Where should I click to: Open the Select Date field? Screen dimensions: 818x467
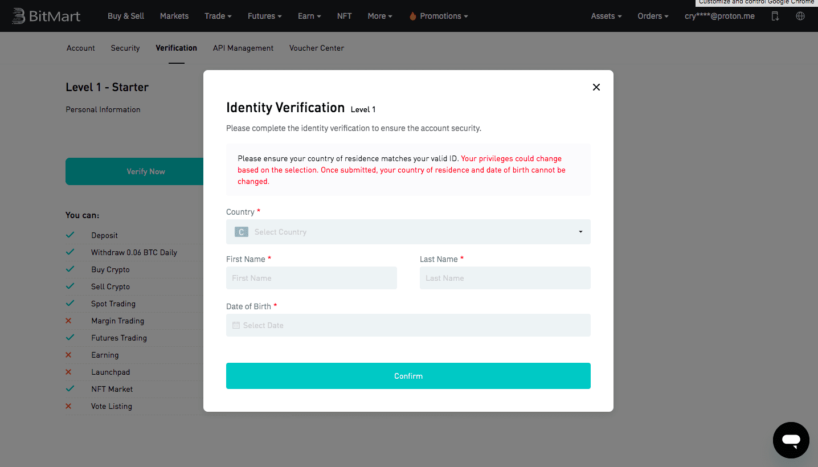[x=408, y=325]
